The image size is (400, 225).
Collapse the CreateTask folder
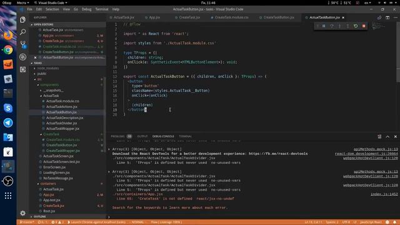51,134
